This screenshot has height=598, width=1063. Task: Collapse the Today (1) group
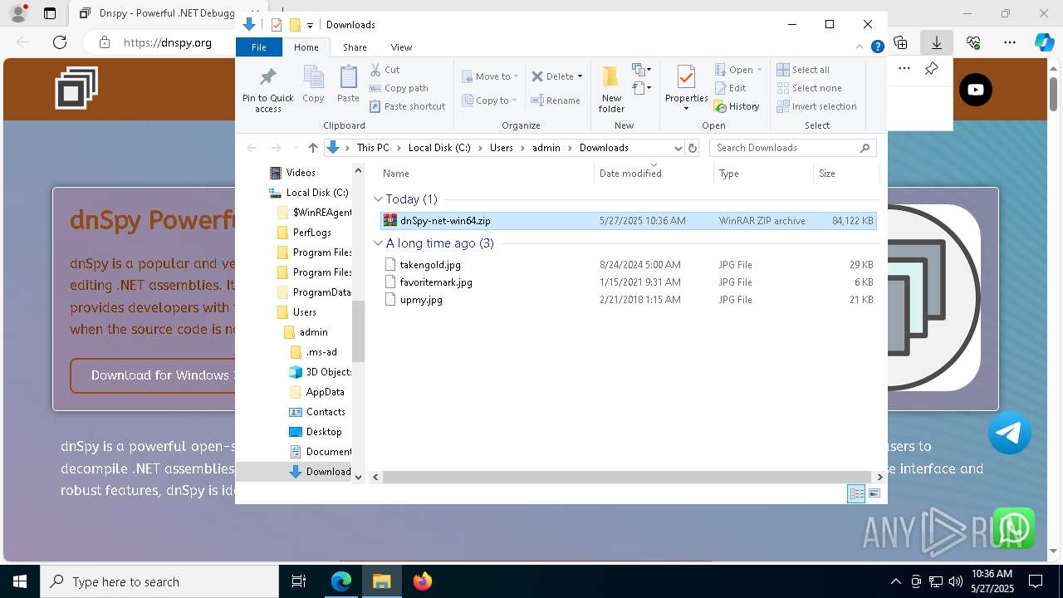click(378, 199)
